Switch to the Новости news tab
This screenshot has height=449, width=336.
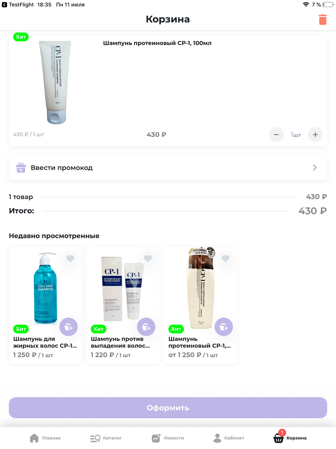click(168, 438)
